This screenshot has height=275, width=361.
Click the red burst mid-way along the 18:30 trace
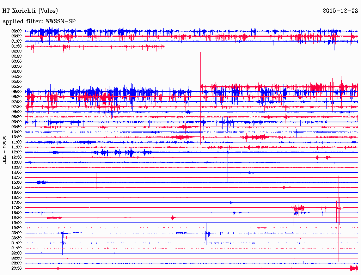pos(172,218)
